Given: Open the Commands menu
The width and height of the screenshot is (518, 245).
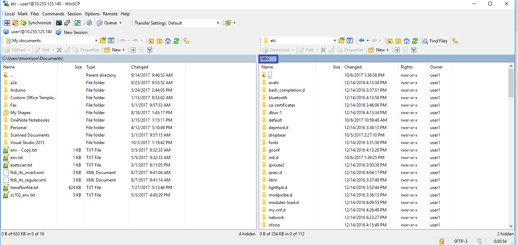Looking at the screenshot, I should [x=53, y=14].
